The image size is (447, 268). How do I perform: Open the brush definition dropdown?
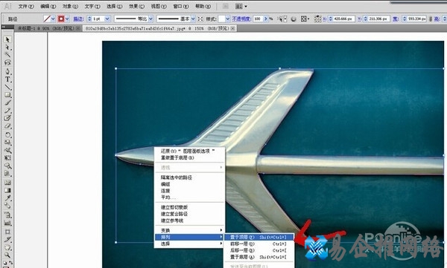click(x=193, y=19)
